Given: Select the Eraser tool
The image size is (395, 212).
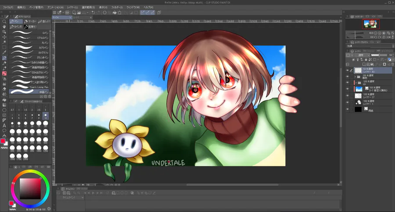Looking at the screenshot, I should coord(4,89).
